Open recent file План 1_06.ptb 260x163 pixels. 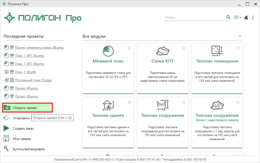[x=25, y=72]
